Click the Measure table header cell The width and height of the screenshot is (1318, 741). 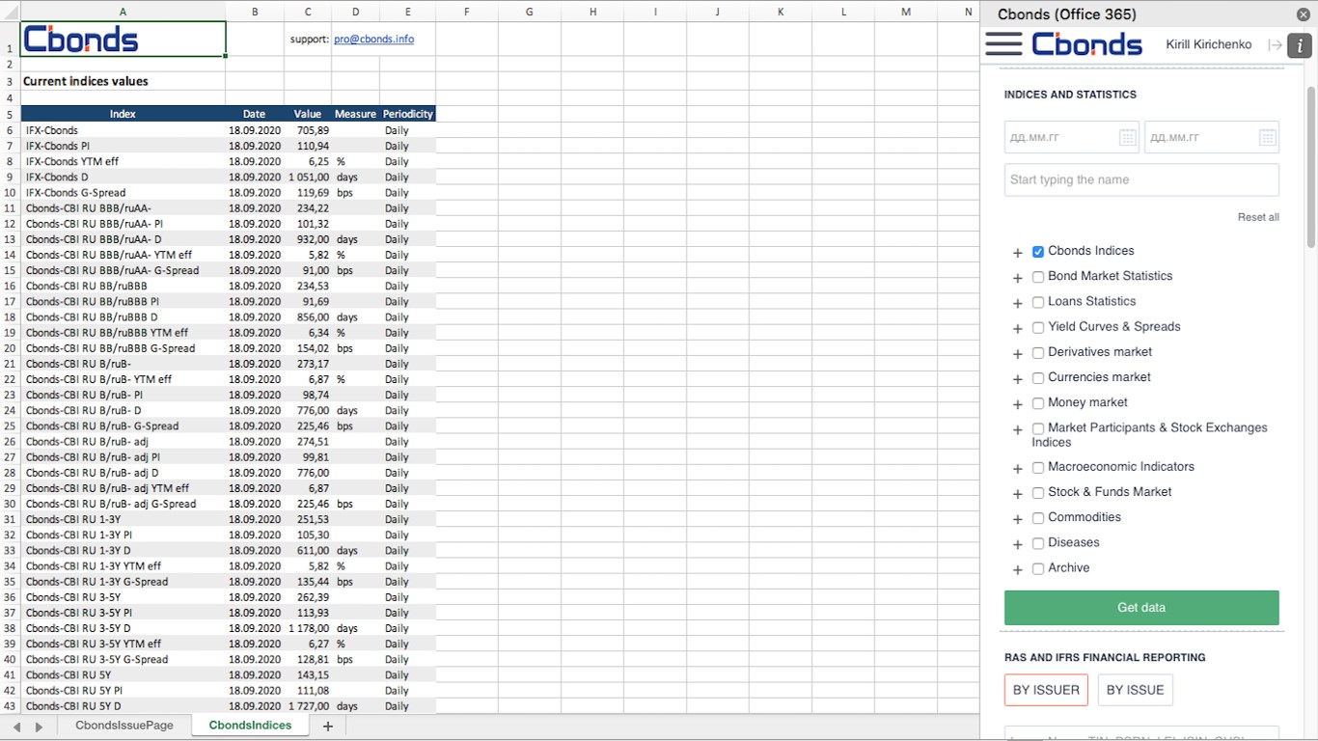pyautogui.click(x=355, y=114)
